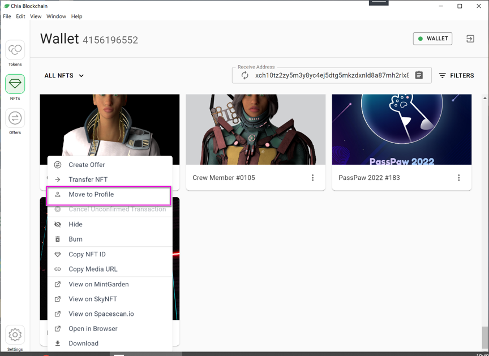489x356 pixels.
Task: Click the Download arrow icon
Action: point(58,343)
